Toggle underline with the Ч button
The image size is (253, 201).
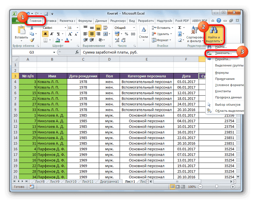pyautogui.click(x=58, y=34)
